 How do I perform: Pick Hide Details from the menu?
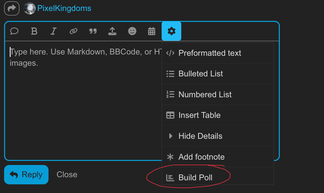point(218,136)
